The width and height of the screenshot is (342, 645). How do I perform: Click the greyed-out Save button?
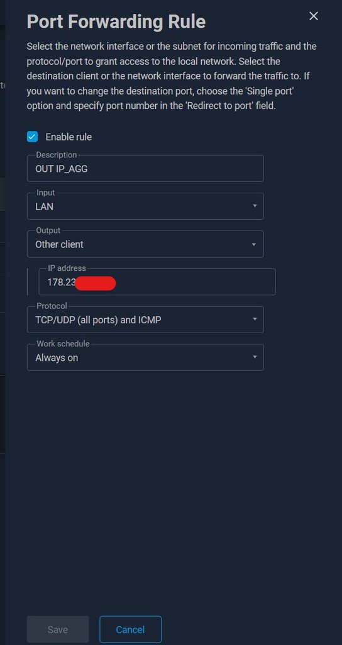[x=58, y=629]
